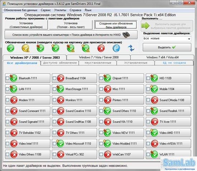Click the Videos NEW 1111 status icon

pyautogui.click(x=107, y=133)
